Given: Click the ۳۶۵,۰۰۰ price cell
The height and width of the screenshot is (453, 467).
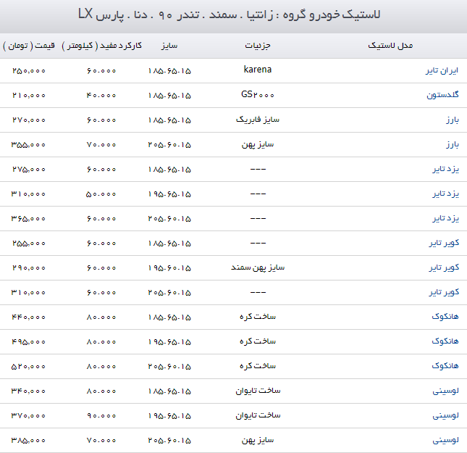Looking at the screenshot, I should (x=28, y=219).
